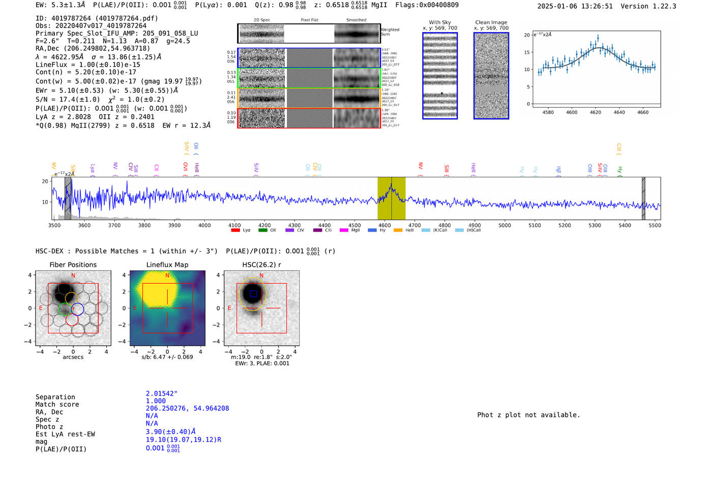Click the red OVI line label above spectrum
This screenshot has height=484, width=712.
[x=185, y=169]
